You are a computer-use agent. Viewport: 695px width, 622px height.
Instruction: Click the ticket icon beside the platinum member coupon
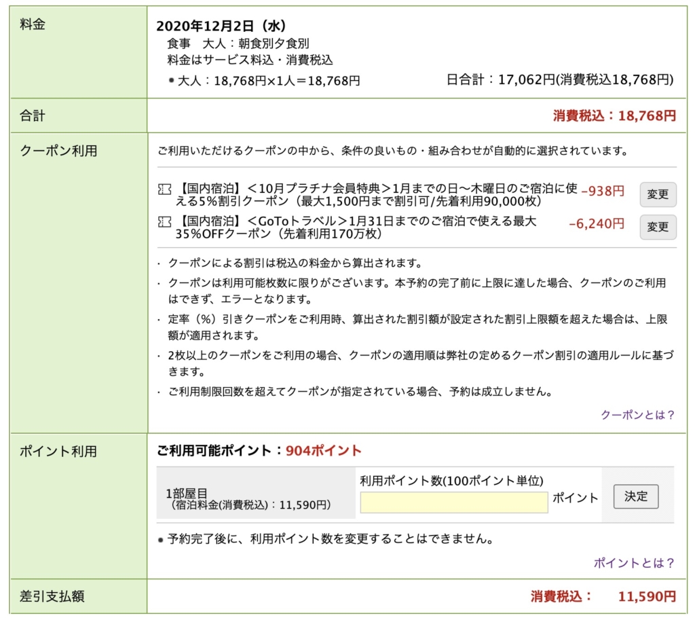164,189
